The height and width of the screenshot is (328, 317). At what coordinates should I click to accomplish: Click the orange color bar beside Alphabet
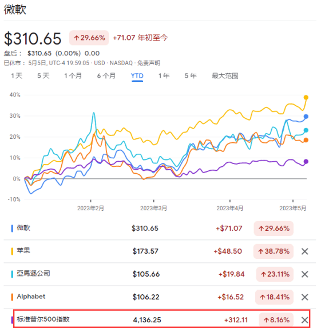[12, 297]
